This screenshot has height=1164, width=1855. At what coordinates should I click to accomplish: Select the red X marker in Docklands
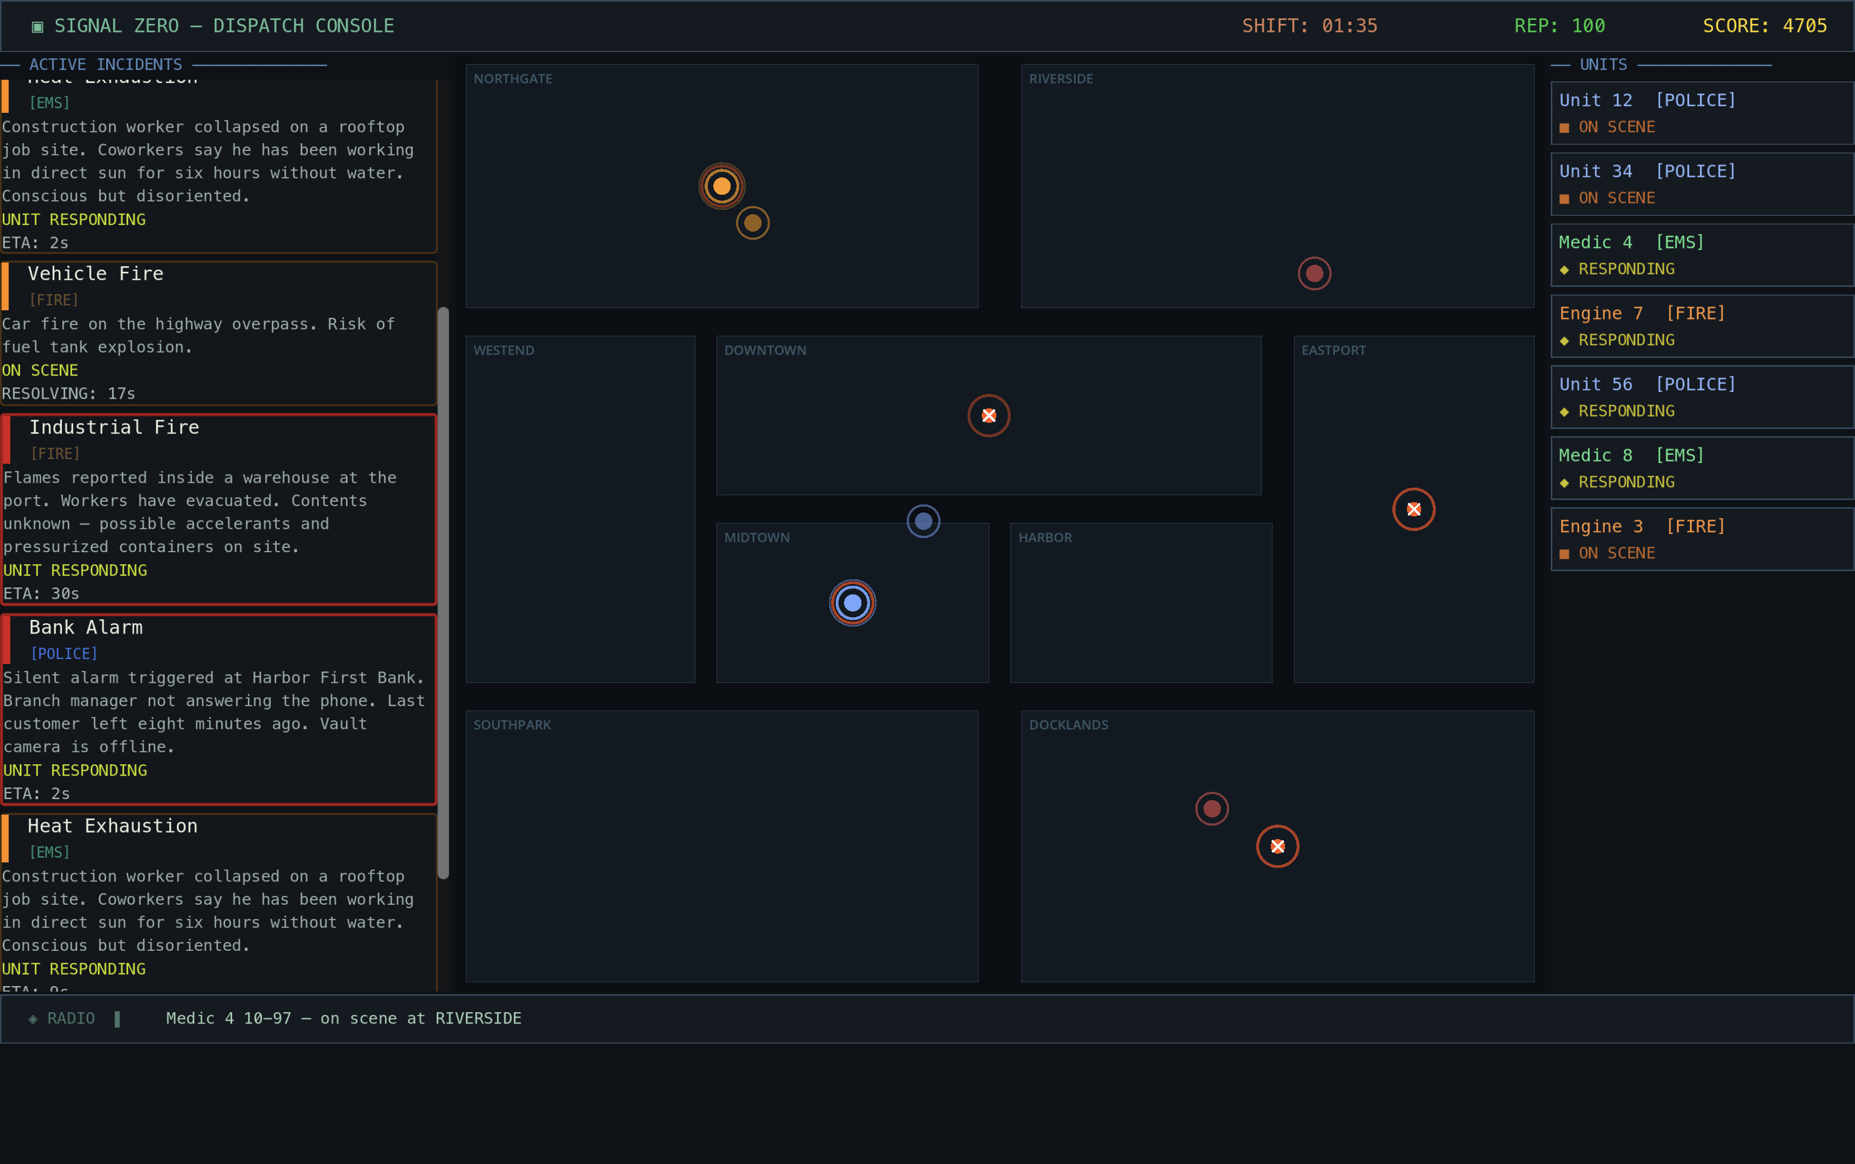coord(1277,846)
